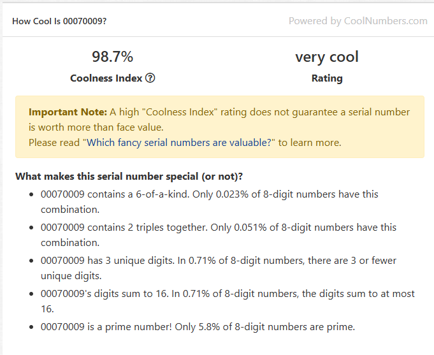Screen dimensions: 434x355
Task: Click the prime number bullet item
Action: pyautogui.click(x=198, y=327)
